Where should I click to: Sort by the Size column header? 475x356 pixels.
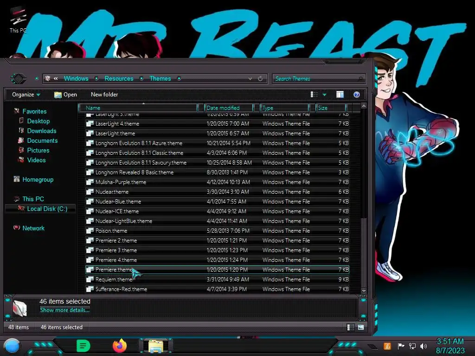coord(330,108)
